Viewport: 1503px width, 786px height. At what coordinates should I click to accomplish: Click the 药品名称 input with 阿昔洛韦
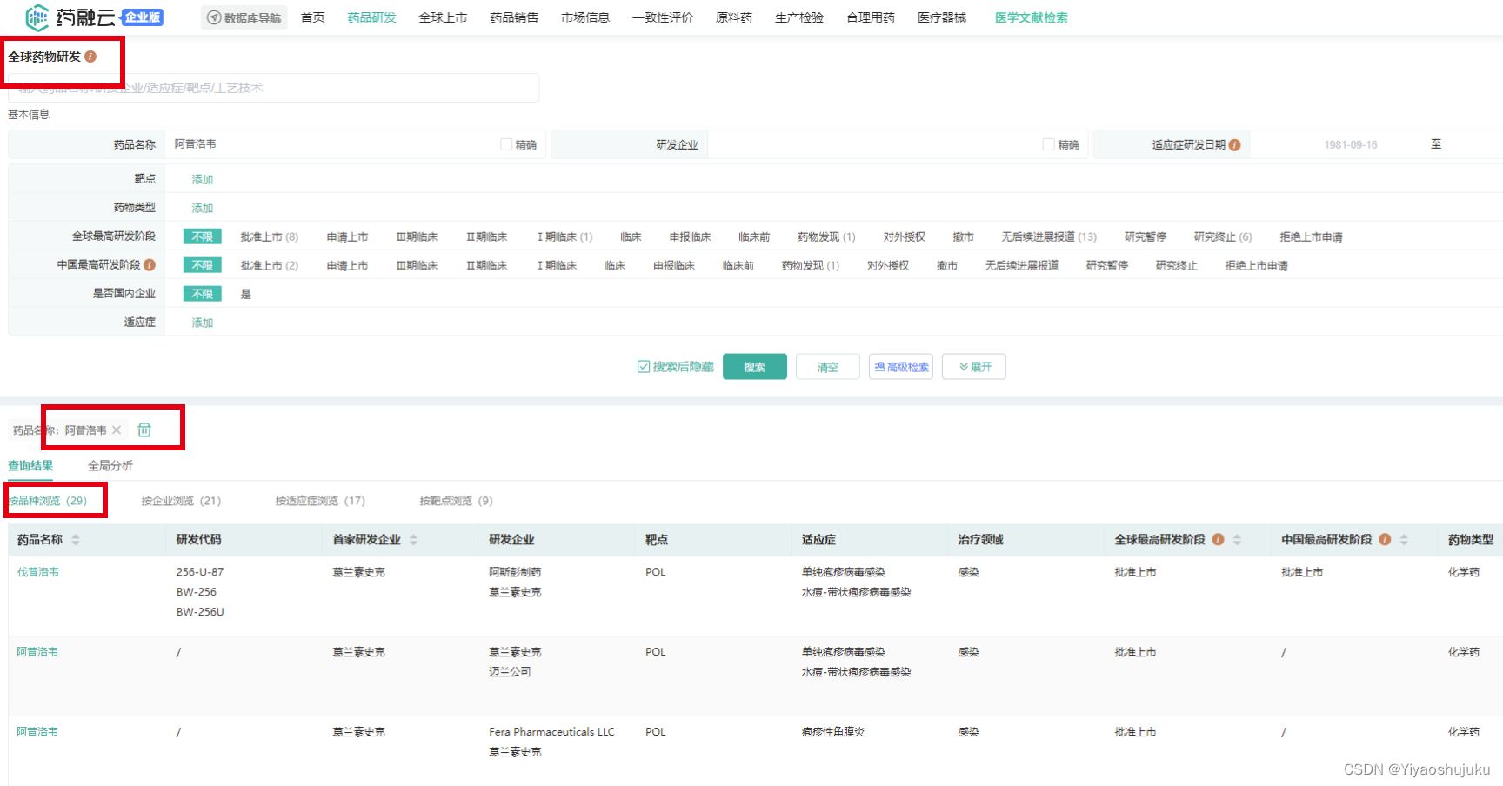(x=331, y=144)
